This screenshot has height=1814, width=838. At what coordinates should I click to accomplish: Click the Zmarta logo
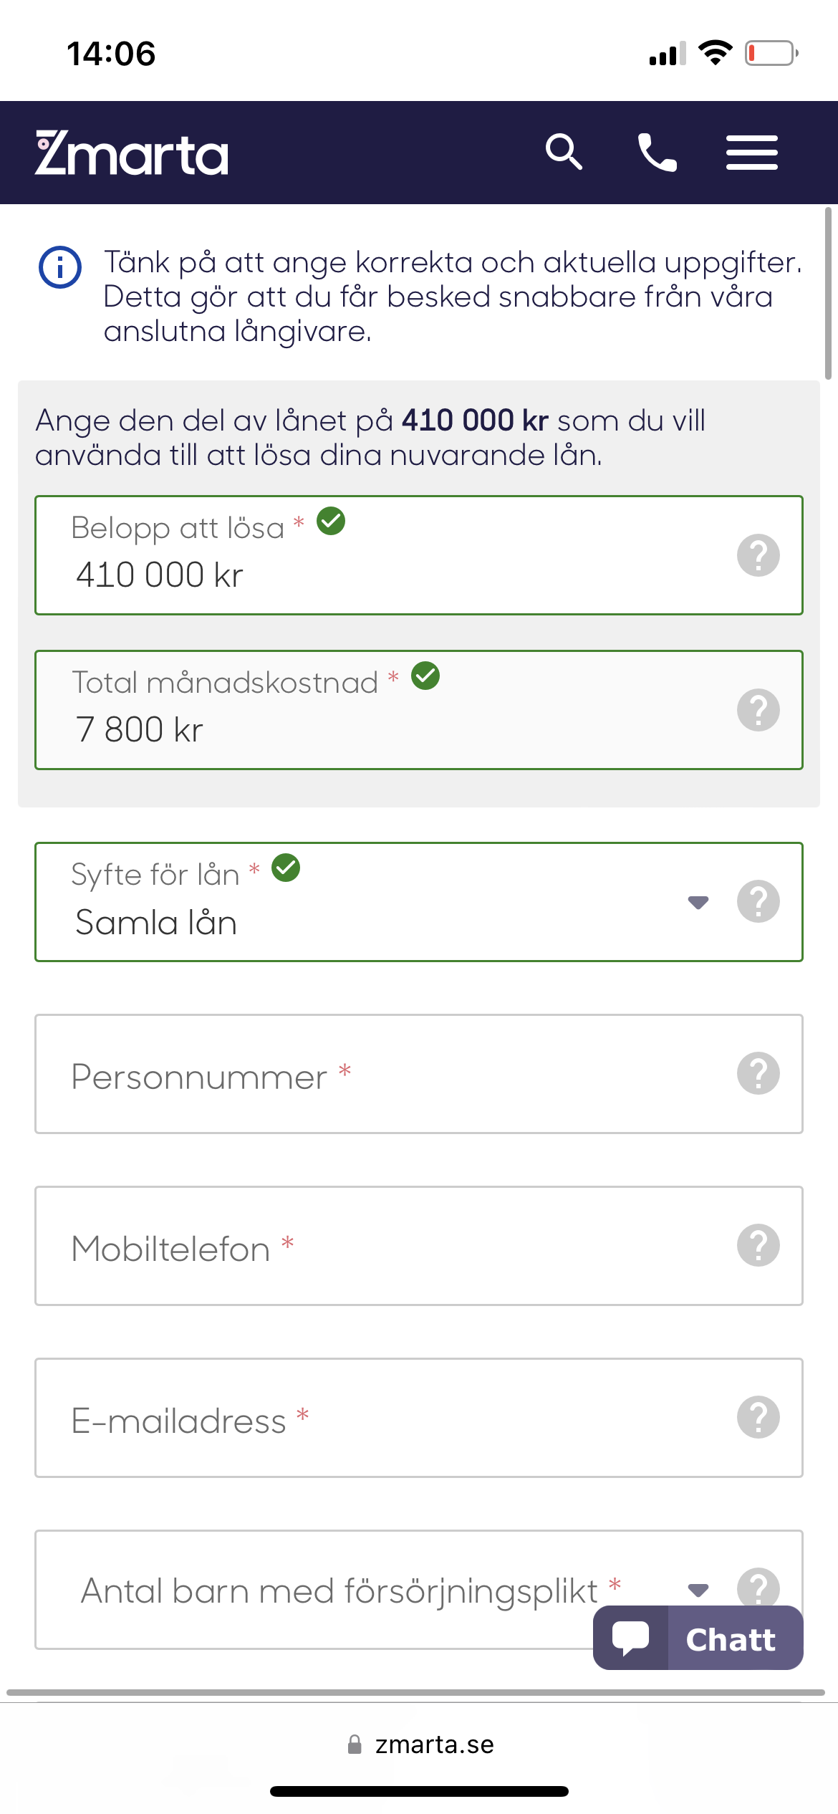point(132,153)
